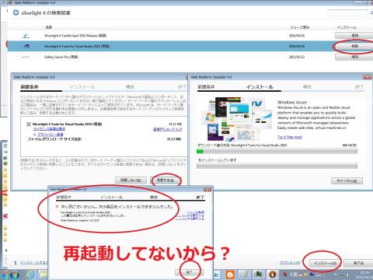Screen dimensions: 373x280
Task: Click the Gallery Server Pro row icon
Action: tap(26, 57)
